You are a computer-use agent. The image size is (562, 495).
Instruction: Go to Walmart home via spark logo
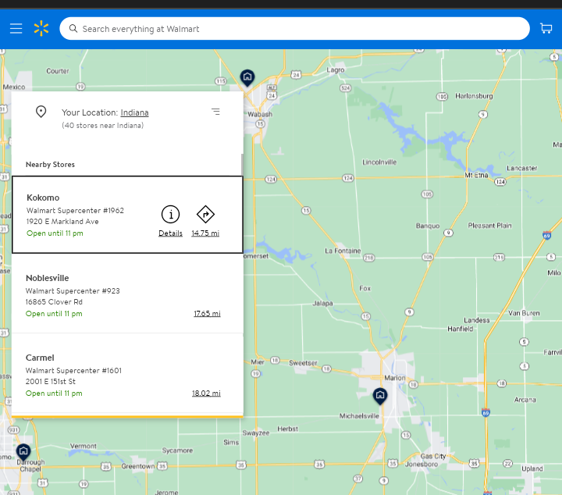tap(41, 28)
